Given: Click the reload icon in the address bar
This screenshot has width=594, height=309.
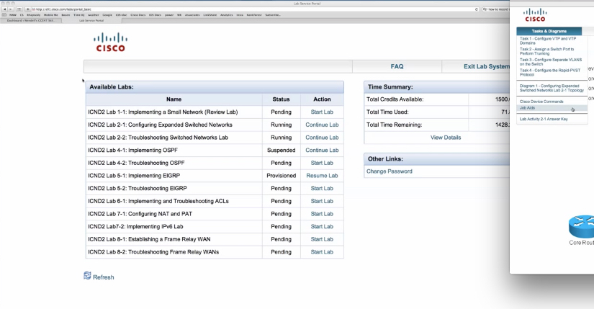Looking at the screenshot, I should [477, 9].
